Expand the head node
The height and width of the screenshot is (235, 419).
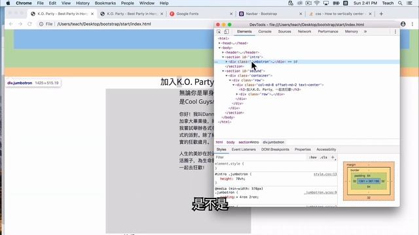(220, 43)
